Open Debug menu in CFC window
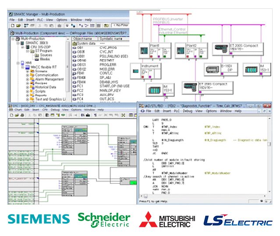 click(x=55, y=110)
